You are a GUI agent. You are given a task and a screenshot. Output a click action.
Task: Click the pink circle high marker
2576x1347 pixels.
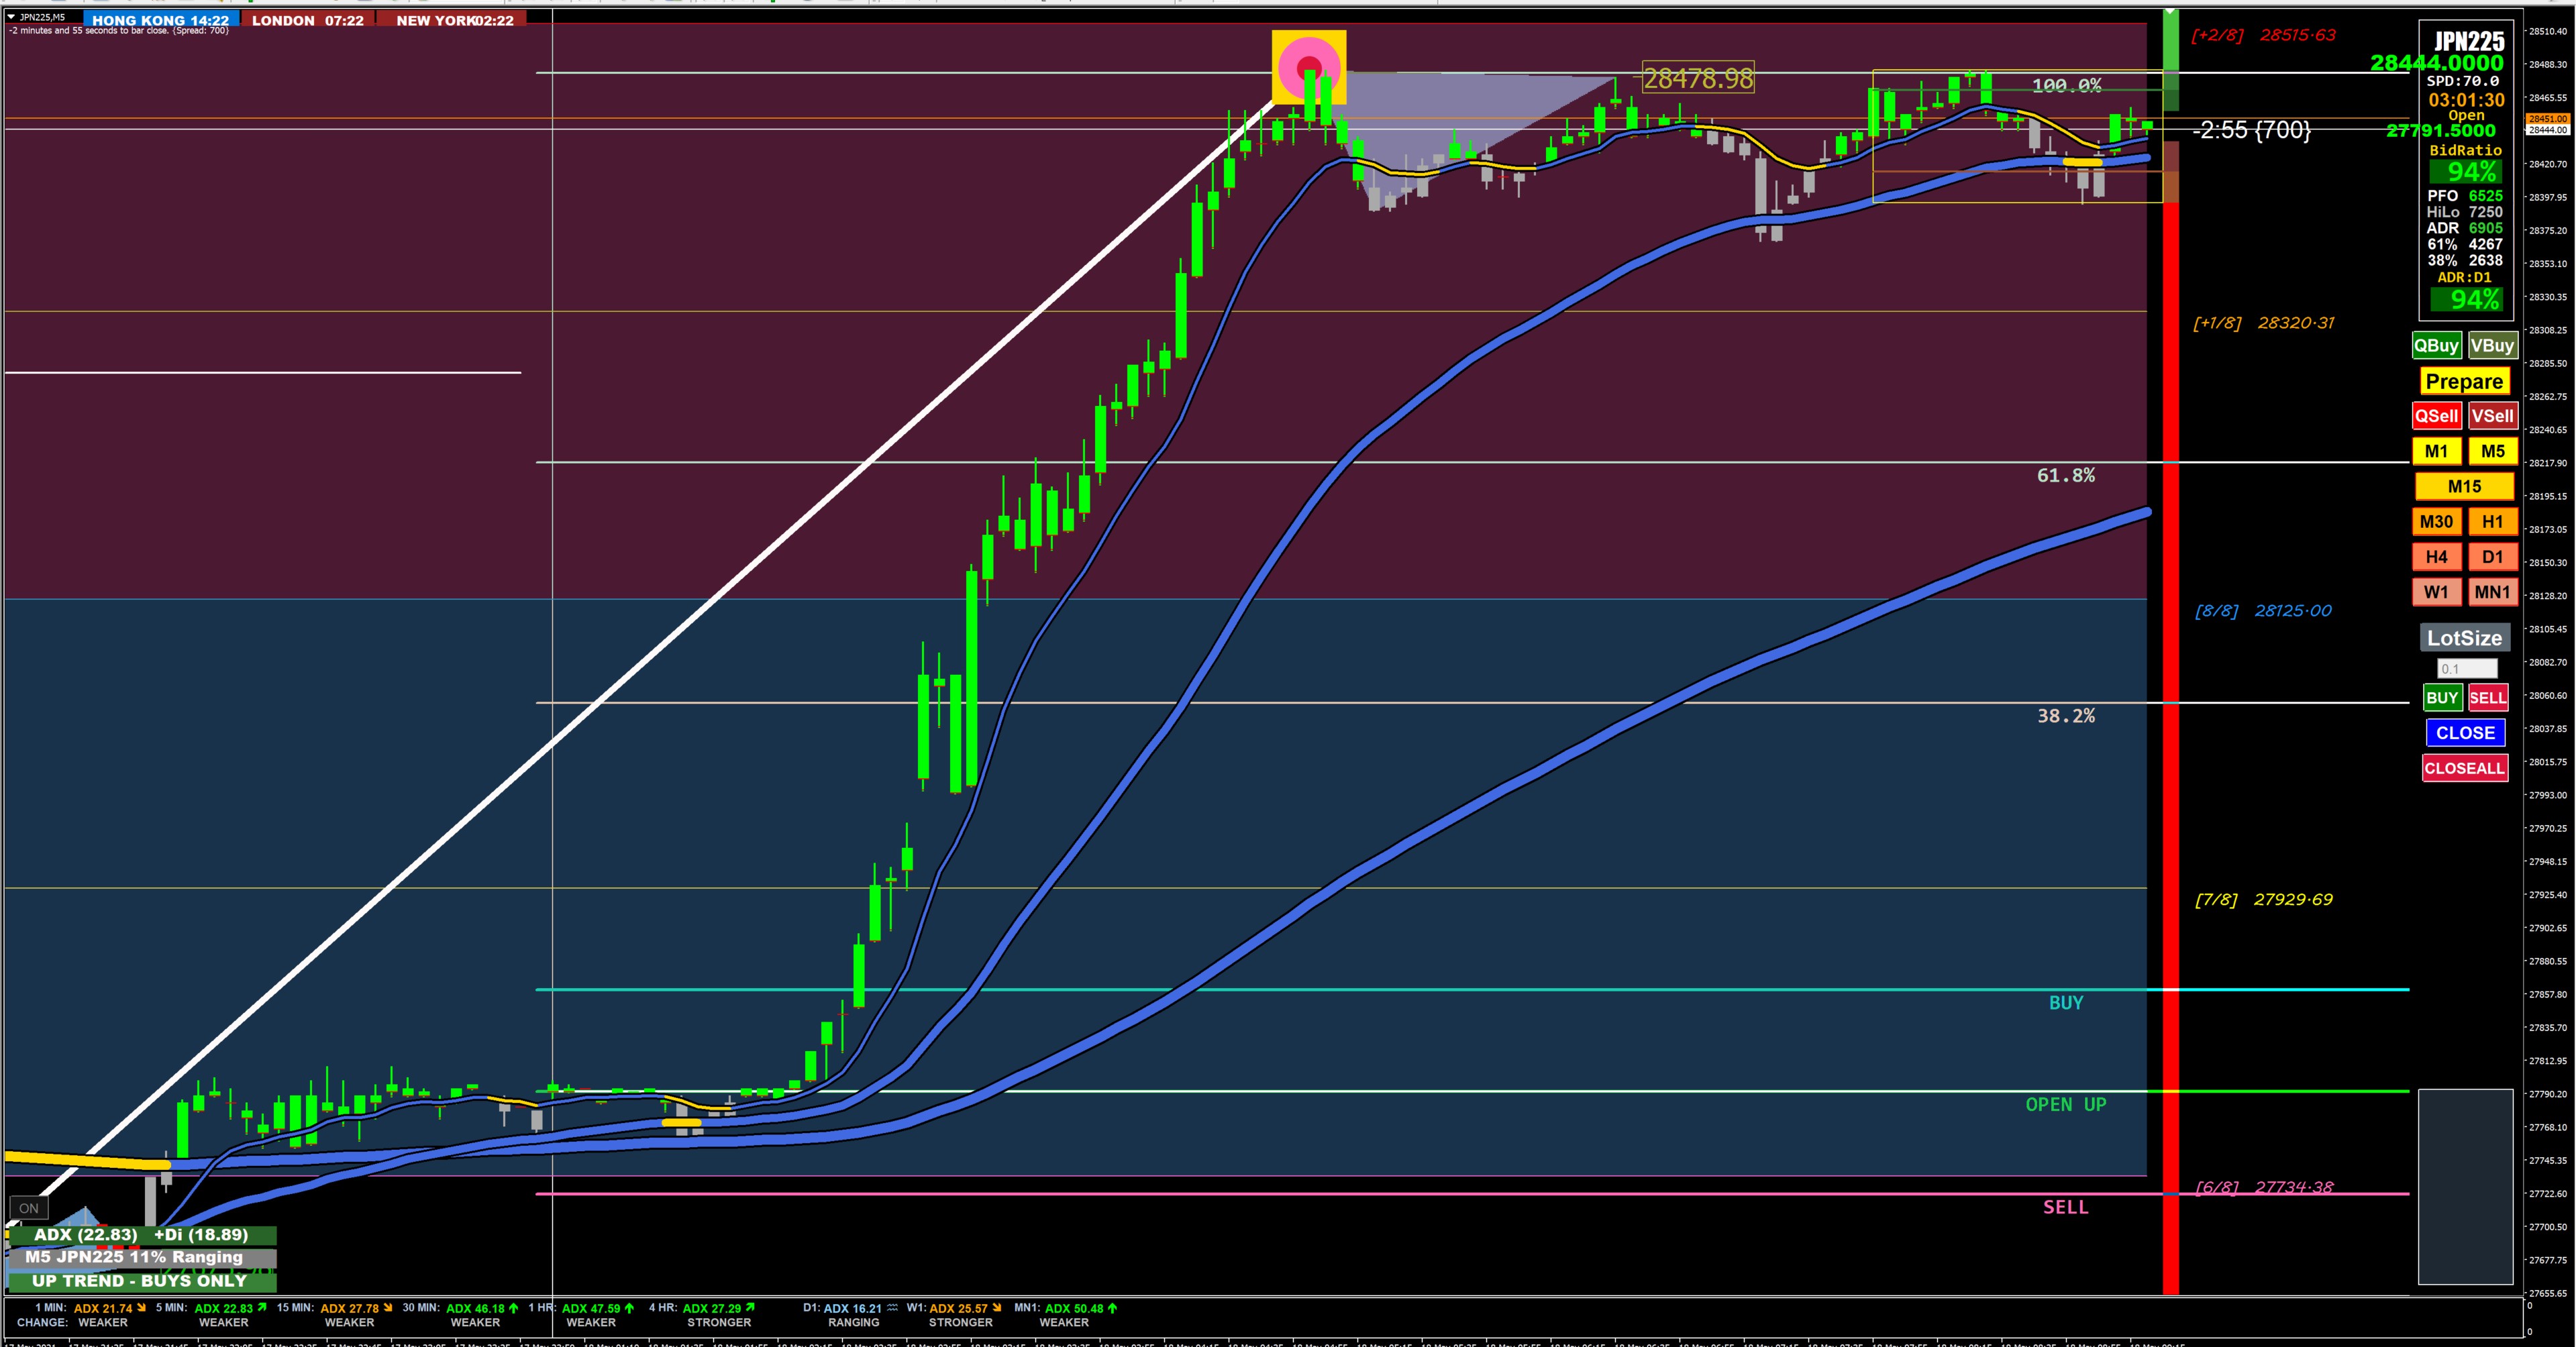click(1308, 67)
